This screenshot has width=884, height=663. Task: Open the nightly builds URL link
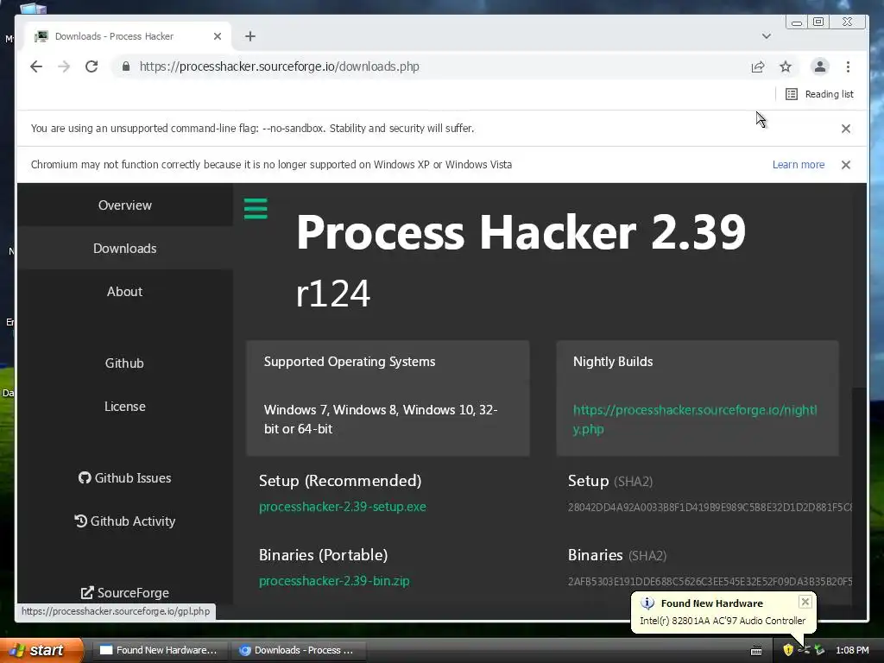[x=695, y=420]
